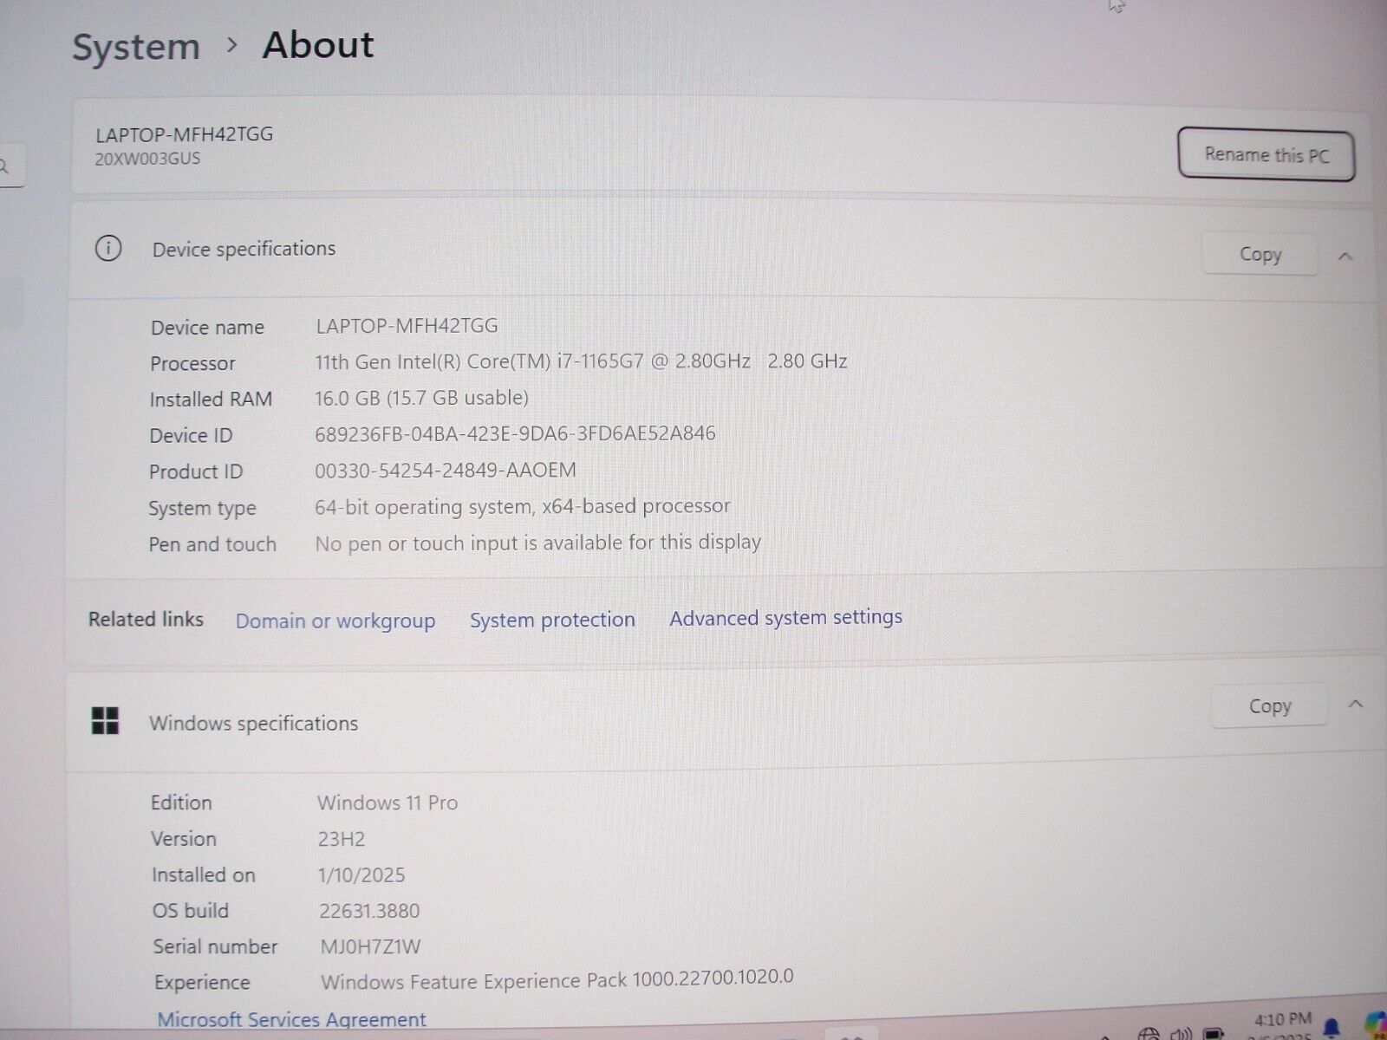Check the battery icon in the system tray
The image size is (1387, 1040).
click(x=1213, y=1033)
